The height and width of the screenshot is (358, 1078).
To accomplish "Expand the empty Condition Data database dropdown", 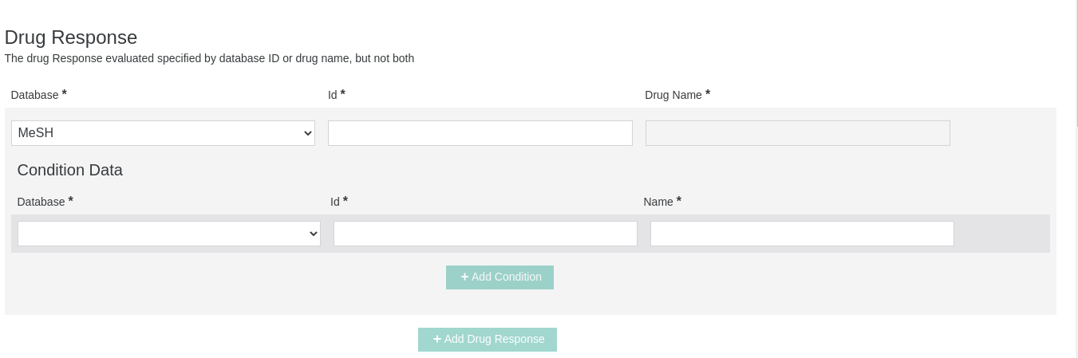I will (168, 234).
